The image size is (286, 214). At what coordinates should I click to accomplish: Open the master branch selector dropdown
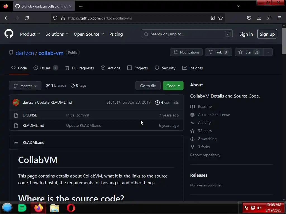tap(25, 86)
